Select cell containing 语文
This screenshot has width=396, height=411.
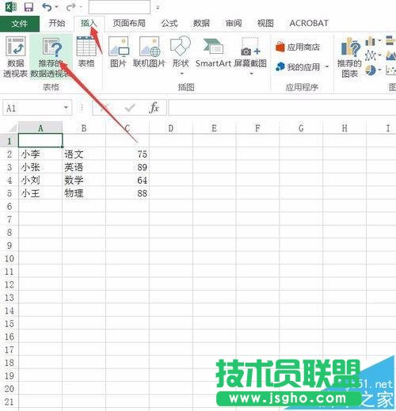pos(84,154)
